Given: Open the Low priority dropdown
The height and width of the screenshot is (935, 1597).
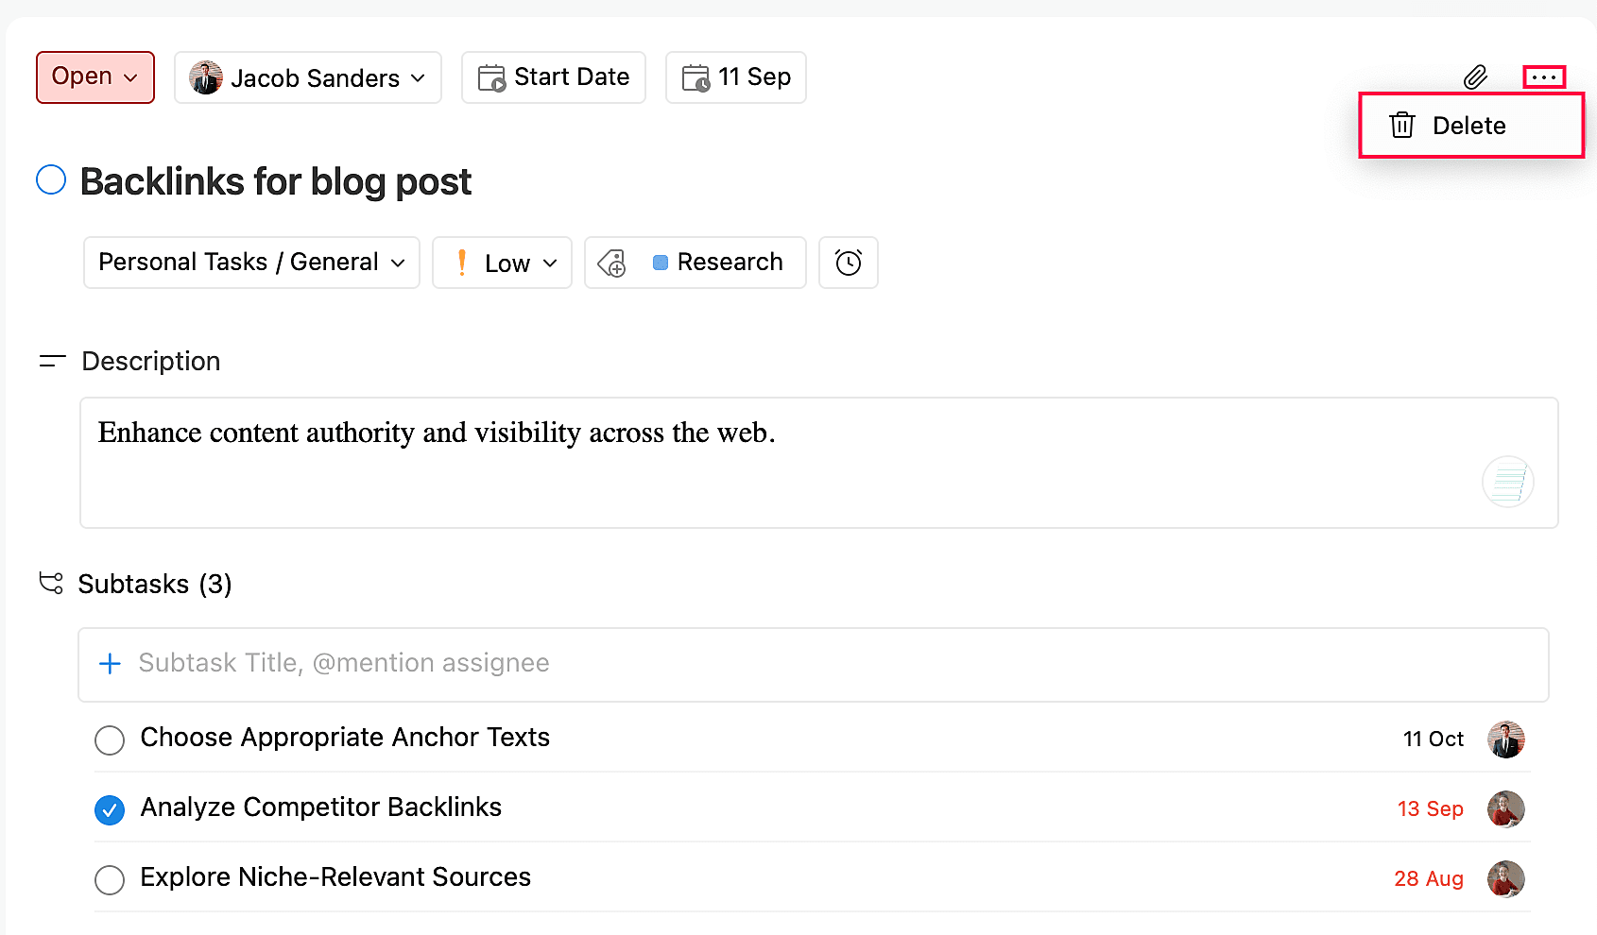Looking at the screenshot, I should (x=503, y=263).
